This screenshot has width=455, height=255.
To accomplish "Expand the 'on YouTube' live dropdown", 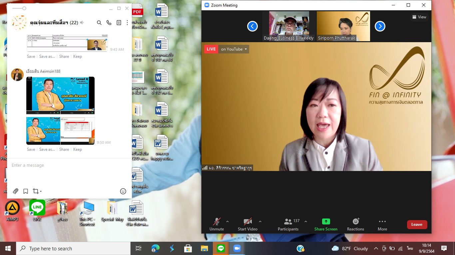I will [234, 49].
